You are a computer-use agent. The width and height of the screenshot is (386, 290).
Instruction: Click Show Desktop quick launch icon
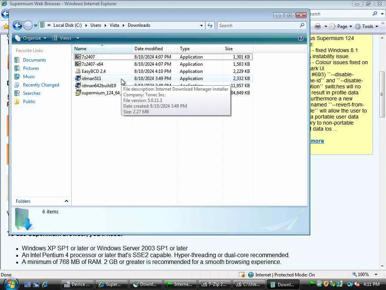(27, 284)
